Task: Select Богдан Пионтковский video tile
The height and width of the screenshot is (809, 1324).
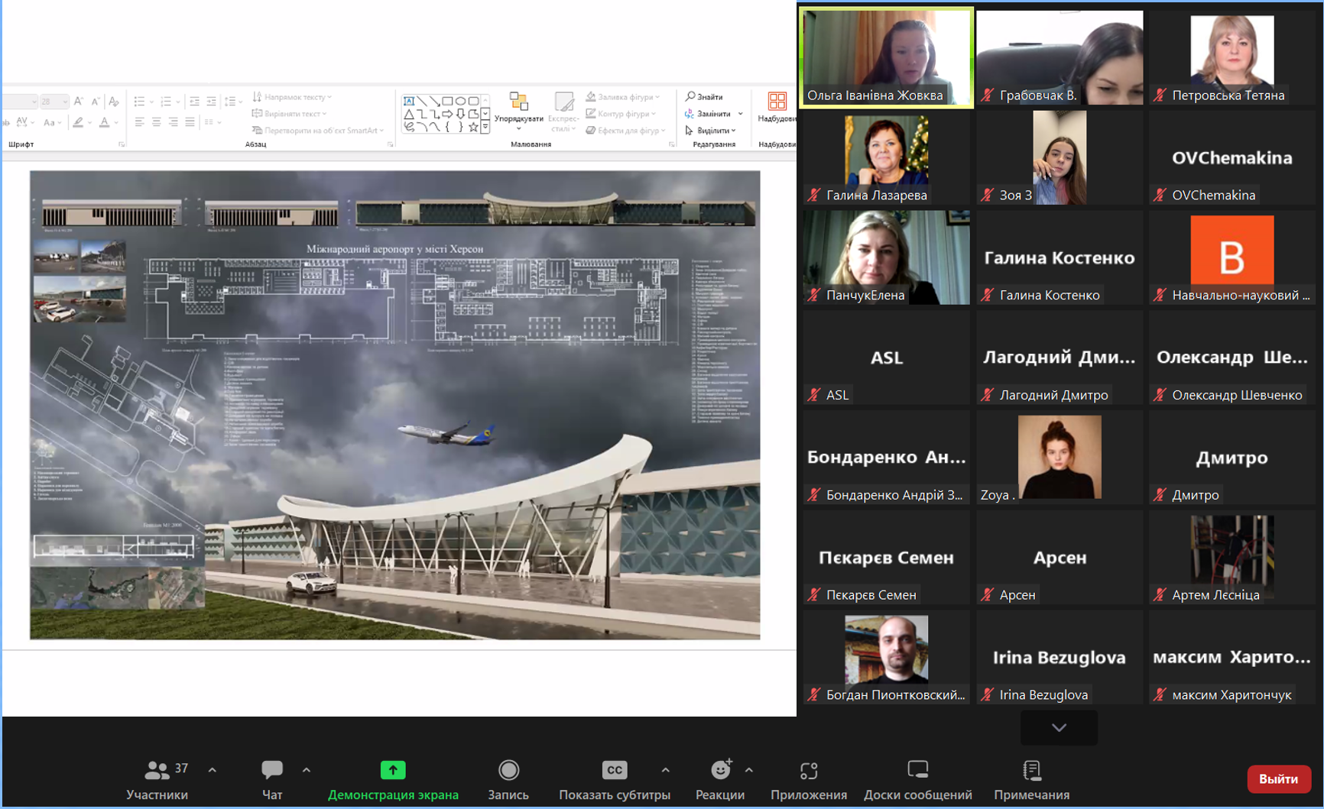Action: 887,657
